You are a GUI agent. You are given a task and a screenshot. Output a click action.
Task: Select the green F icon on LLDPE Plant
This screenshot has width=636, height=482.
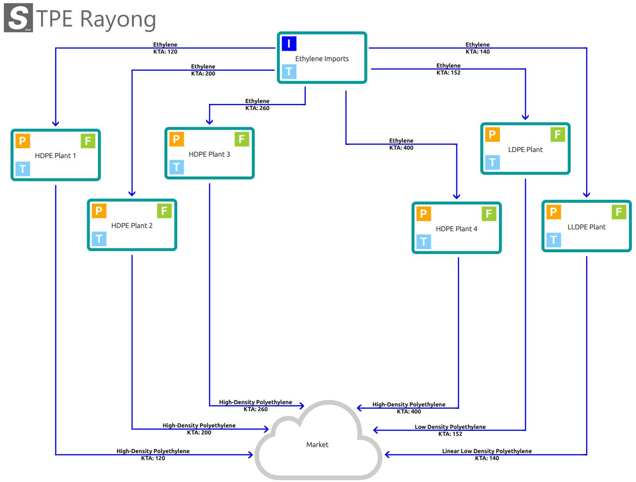tap(619, 212)
